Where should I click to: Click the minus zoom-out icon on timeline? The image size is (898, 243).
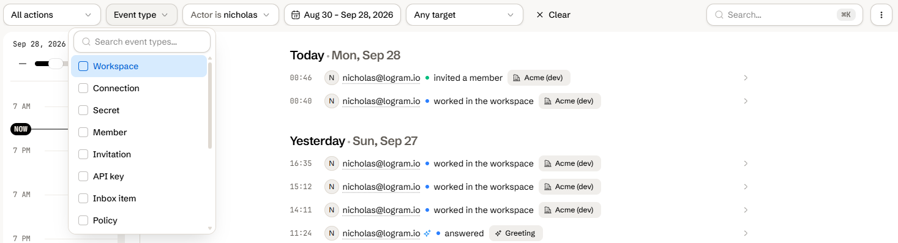tap(23, 64)
